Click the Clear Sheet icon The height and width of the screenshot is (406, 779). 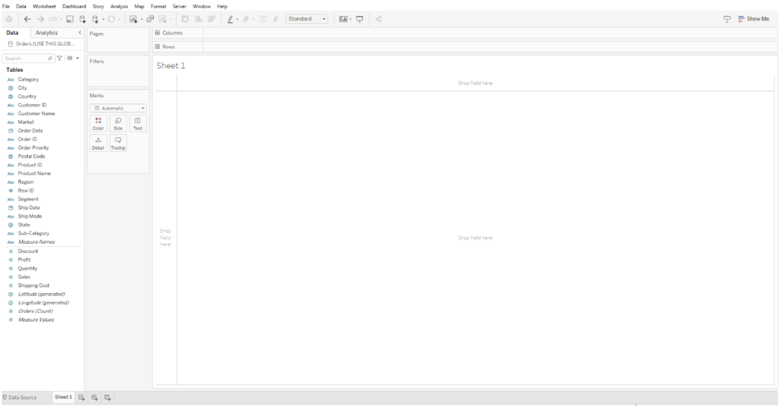163,19
